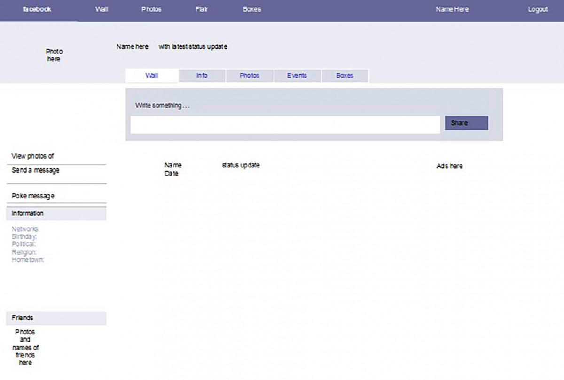Click the 'Networks:' info label

pyautogui.click(x=26, y=229)
